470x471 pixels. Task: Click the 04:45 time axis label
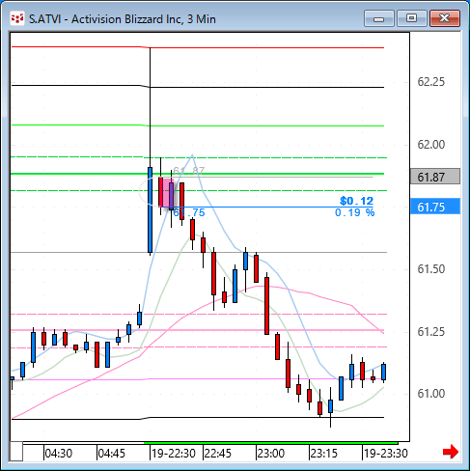(x=111, y=454)
